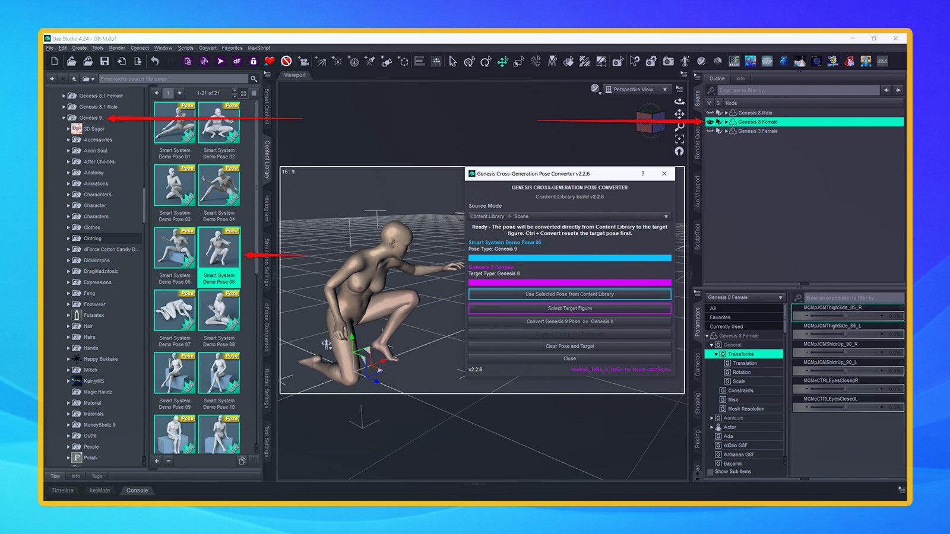Viewport: 950px width, 534px height.
Task: Click the red heart toolbar icon
Action: (x=270, y=61)
